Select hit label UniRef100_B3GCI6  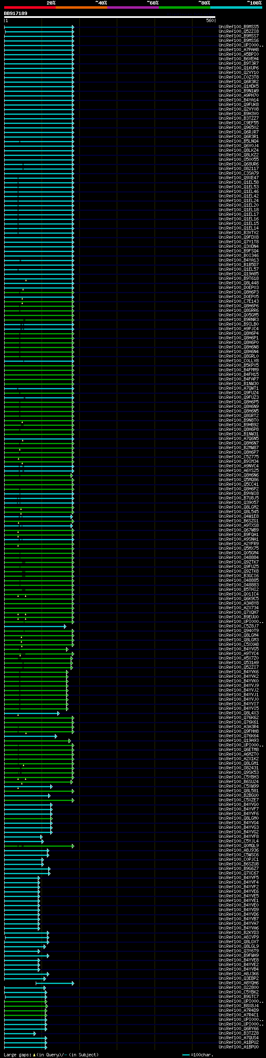(239, 576)
